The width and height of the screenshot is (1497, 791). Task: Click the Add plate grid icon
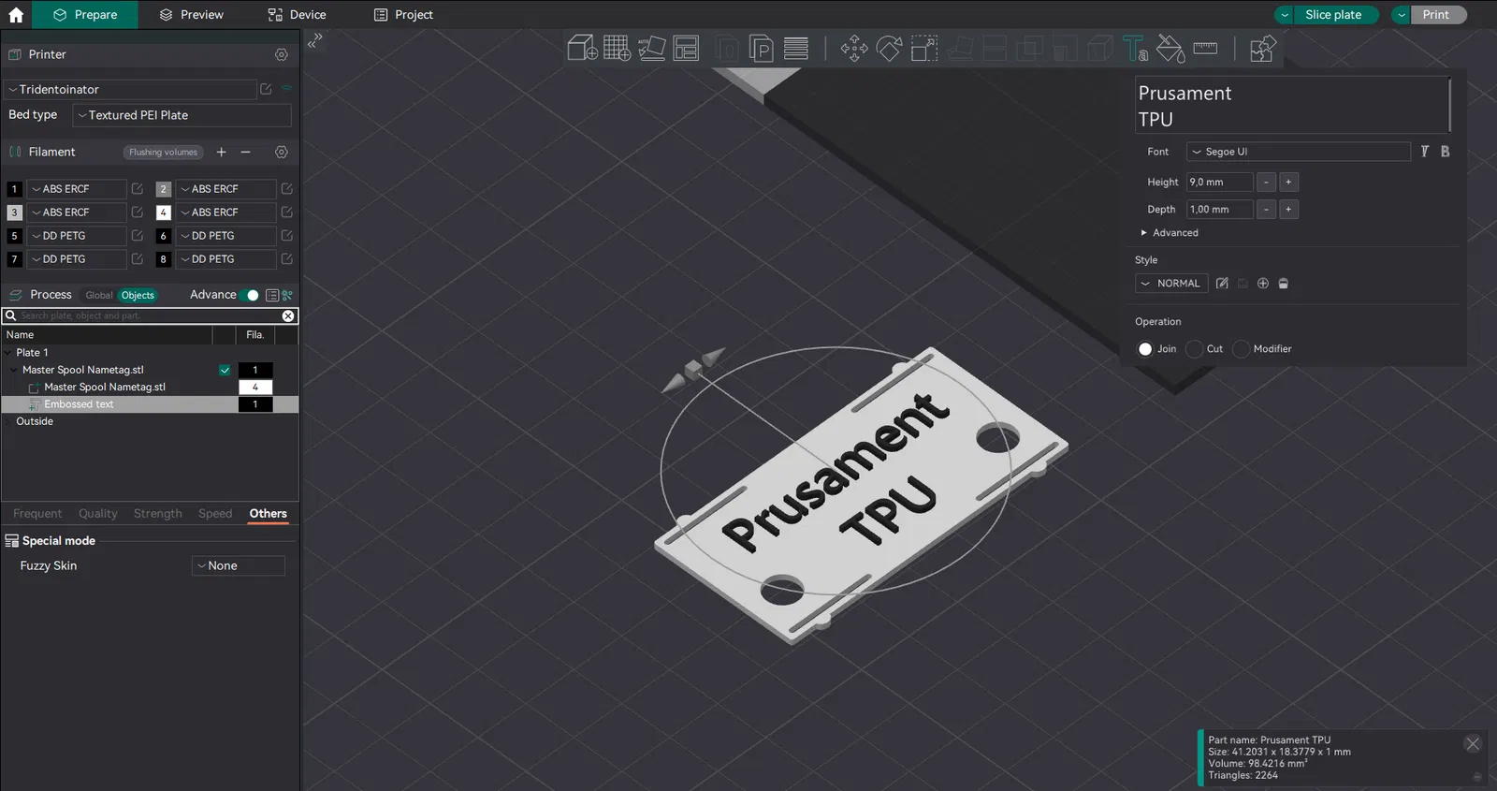point(617,48)
